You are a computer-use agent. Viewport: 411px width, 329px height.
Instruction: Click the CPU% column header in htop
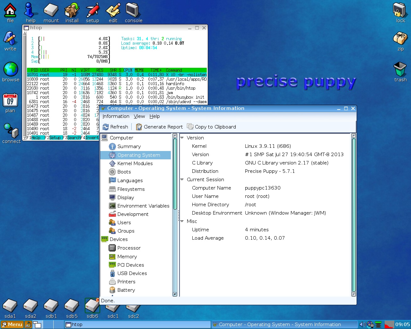128,70
